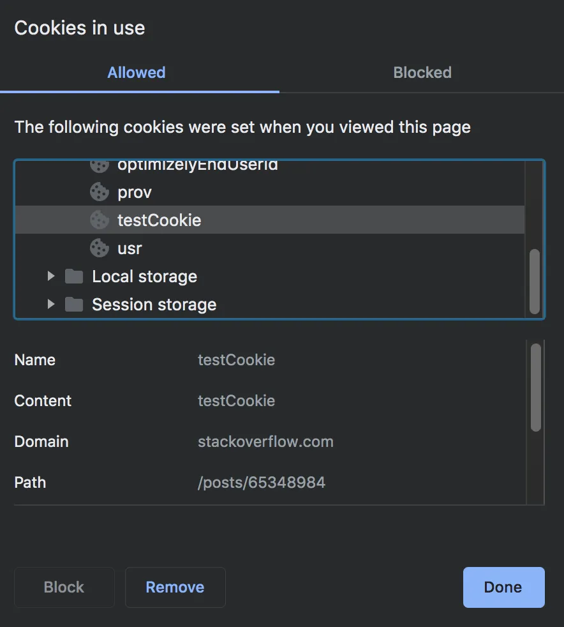564x627 pixels.
Task: Click the cookie details panel scrollbar
Action: coord(536,387)
